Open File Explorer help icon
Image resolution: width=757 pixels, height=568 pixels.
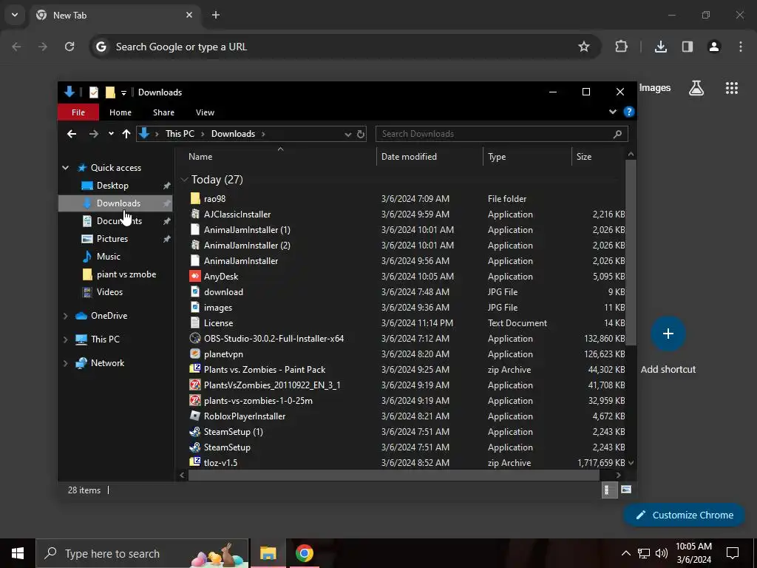(628, 112)
